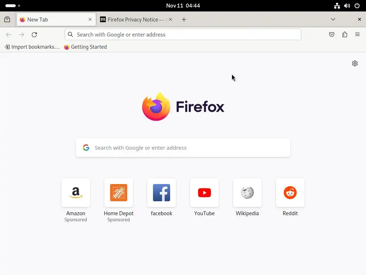
Task: Switch to the New Tab tab
Action: (x=56, y=19)
